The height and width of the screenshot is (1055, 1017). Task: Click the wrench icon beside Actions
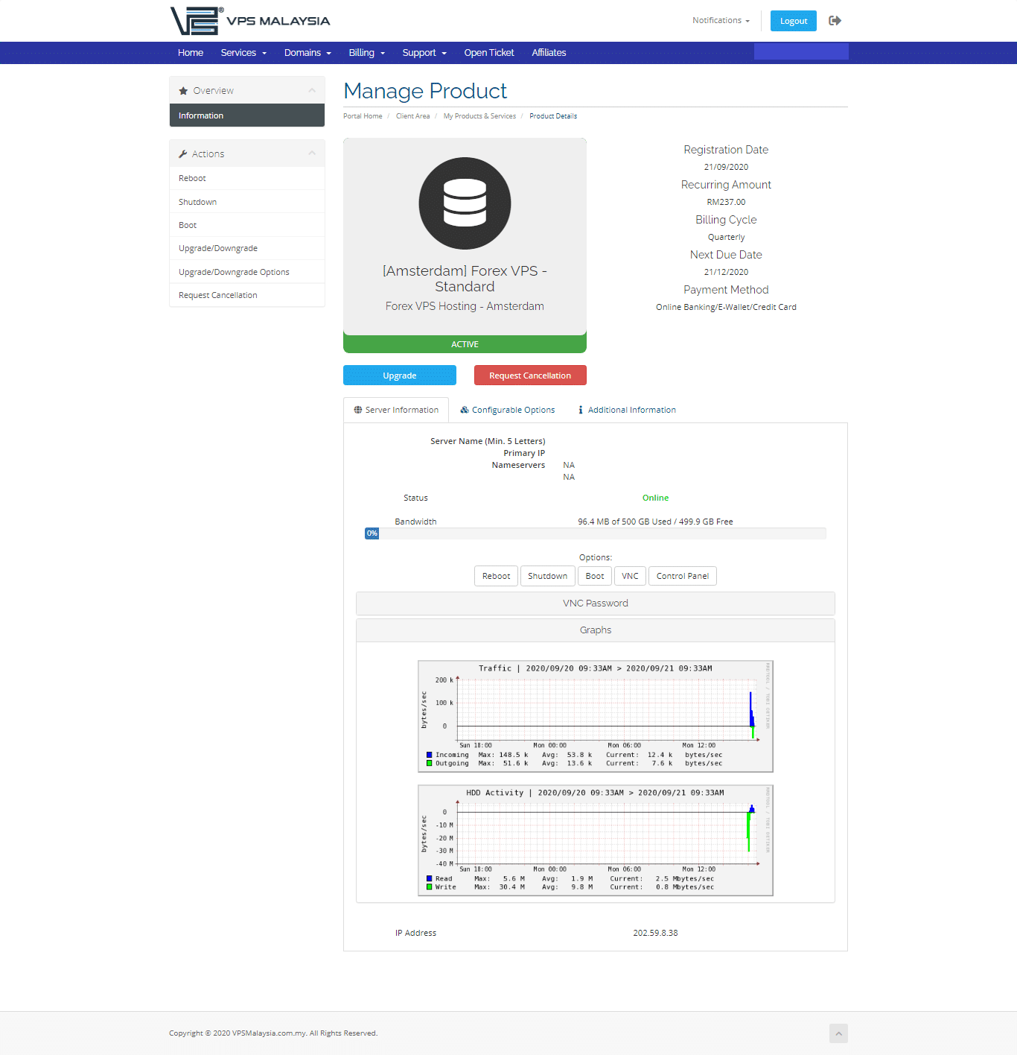click(183, 154)
